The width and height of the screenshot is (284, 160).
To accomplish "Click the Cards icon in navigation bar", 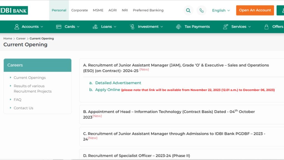I will [x=59, y=27].
